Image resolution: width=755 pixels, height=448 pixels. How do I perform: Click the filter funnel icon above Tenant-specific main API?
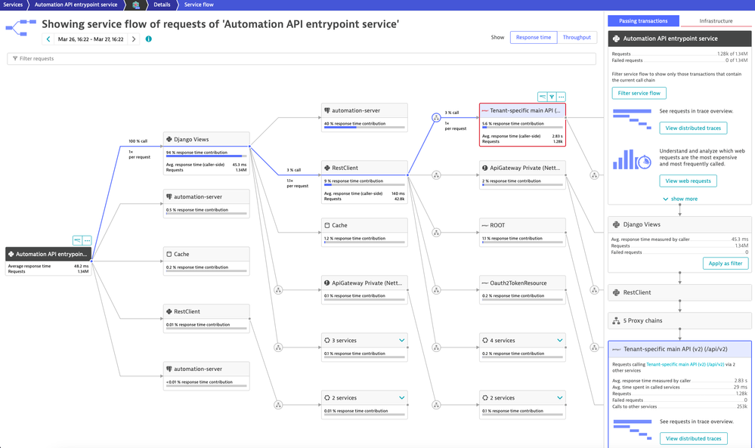click(552, 97)
